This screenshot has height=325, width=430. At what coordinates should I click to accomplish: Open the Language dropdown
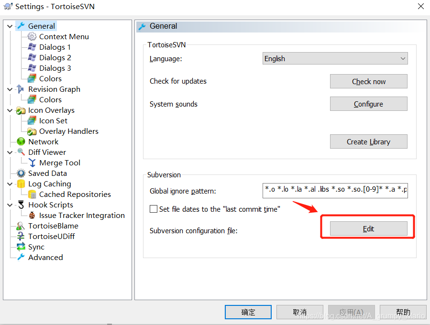point(335,58)
